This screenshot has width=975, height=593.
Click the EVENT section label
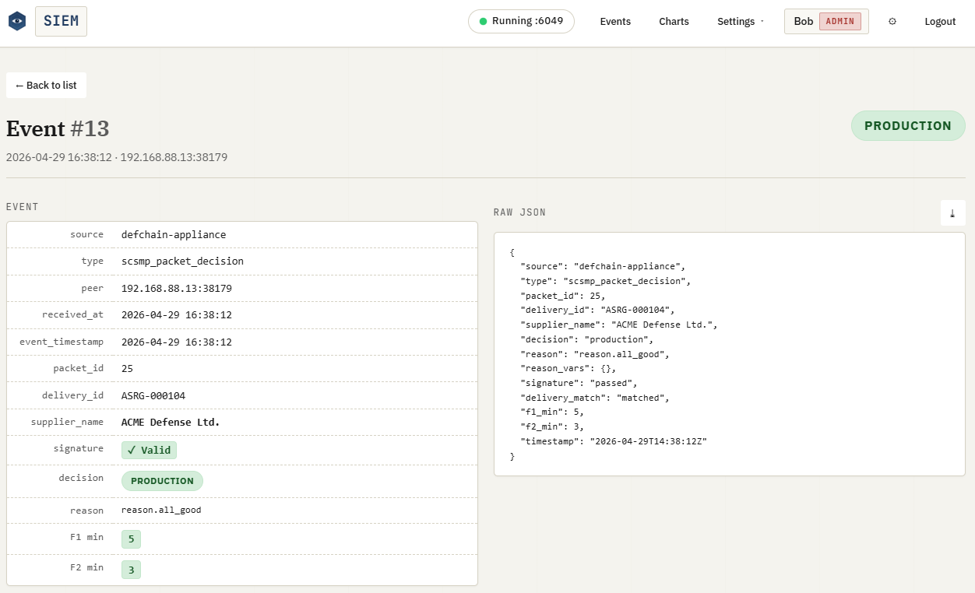[22, 207]
